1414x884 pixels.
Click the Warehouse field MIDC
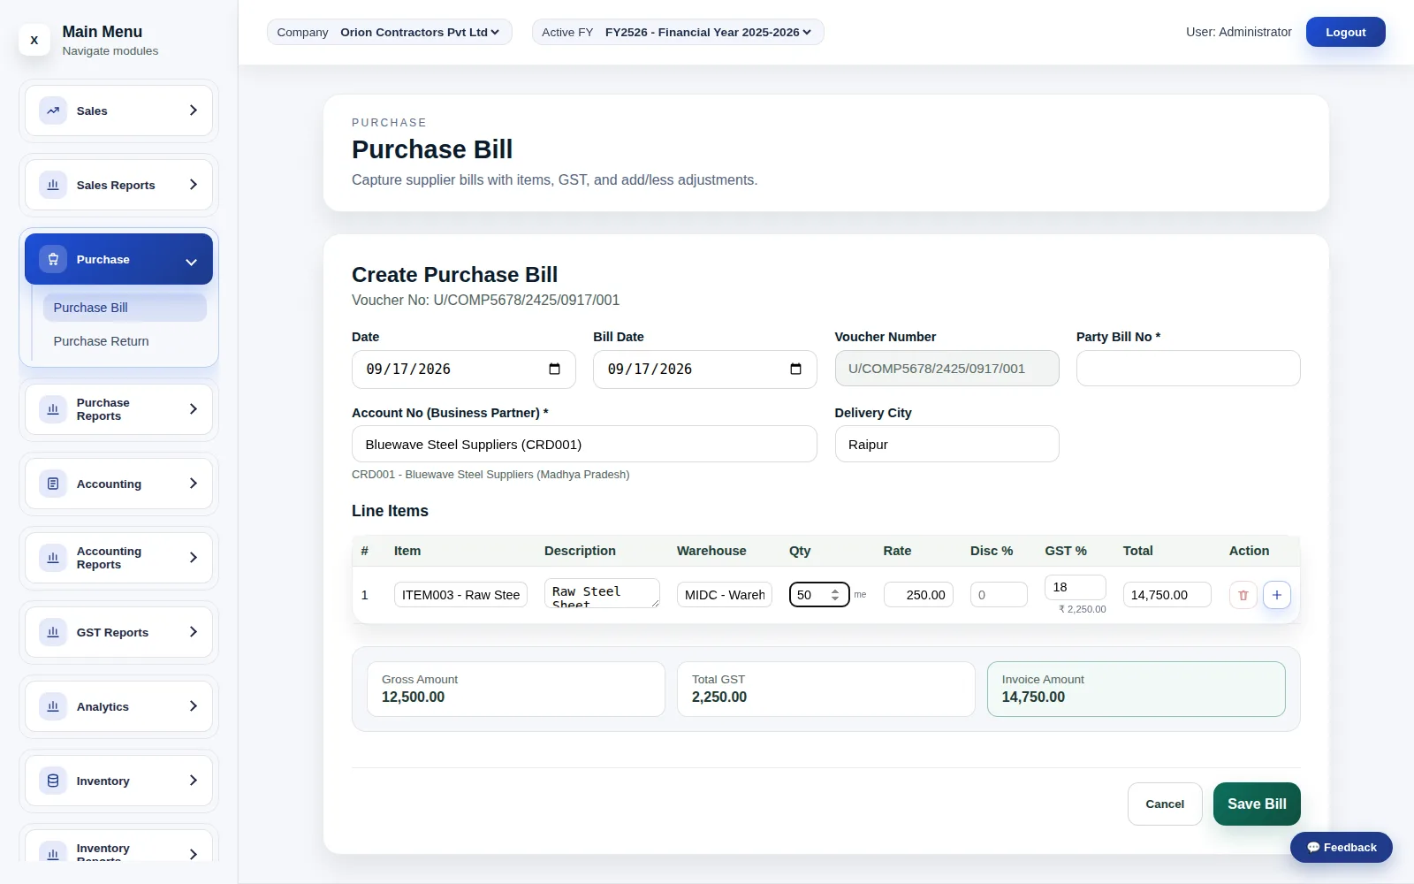[725, 595]
